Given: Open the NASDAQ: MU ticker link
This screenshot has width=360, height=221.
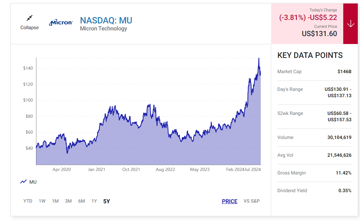Looking at the screenshot, I should pos(106,21).
